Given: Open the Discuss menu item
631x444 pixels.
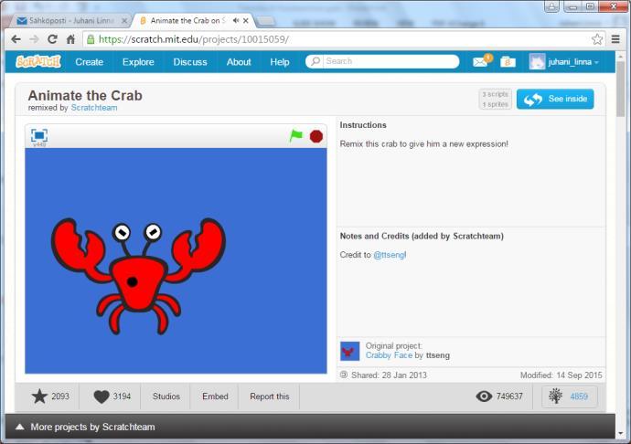Looking at the screenshot, I should 190,62.
